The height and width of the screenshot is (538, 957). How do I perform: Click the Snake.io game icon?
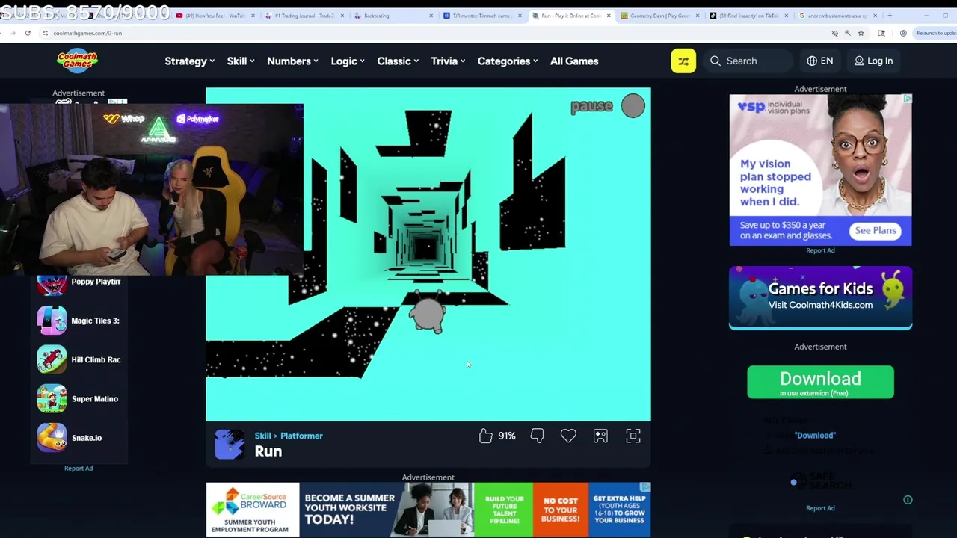(x=52, y=437)
